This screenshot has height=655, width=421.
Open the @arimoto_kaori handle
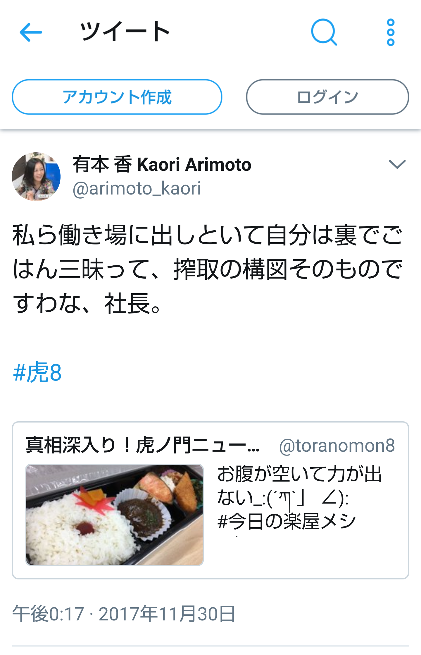tap(137, 188)
